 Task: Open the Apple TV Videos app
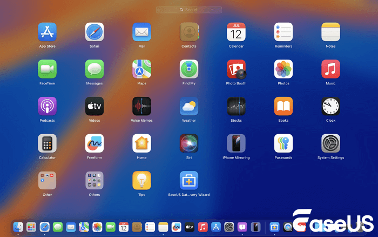click(x=94, y=106)
